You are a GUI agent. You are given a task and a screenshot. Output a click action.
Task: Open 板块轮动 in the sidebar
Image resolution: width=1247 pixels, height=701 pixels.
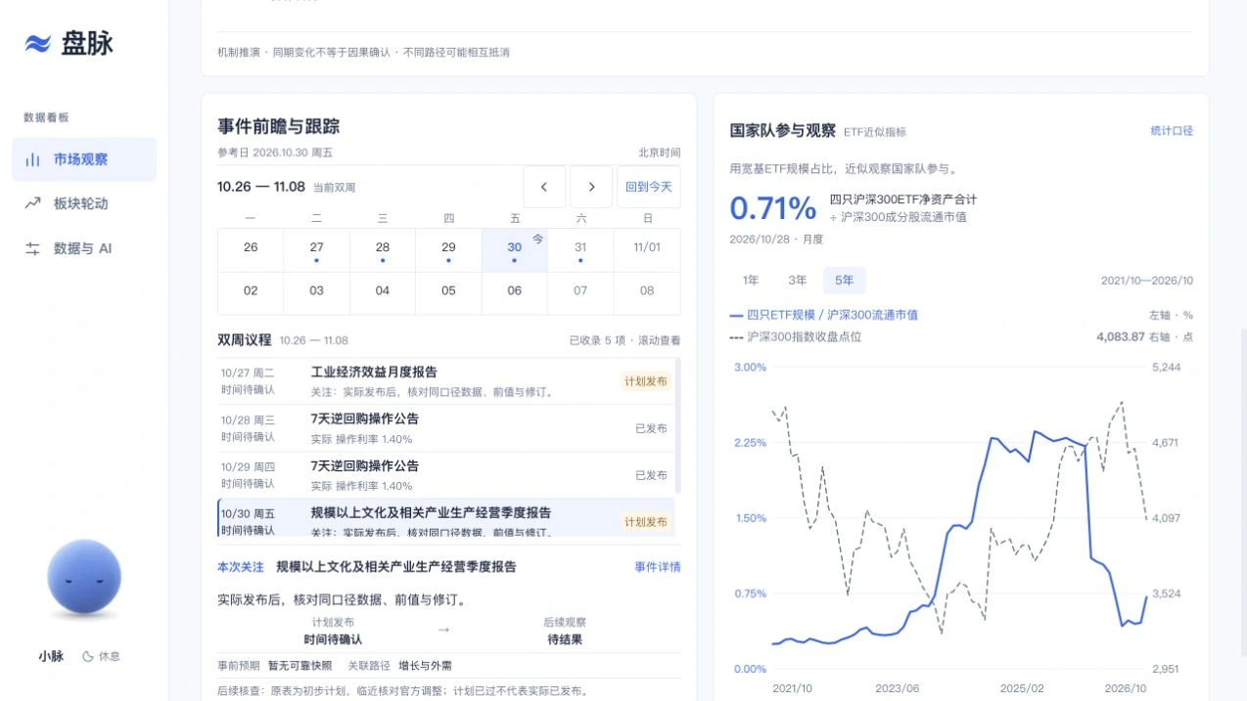click(x=84, y=203)
